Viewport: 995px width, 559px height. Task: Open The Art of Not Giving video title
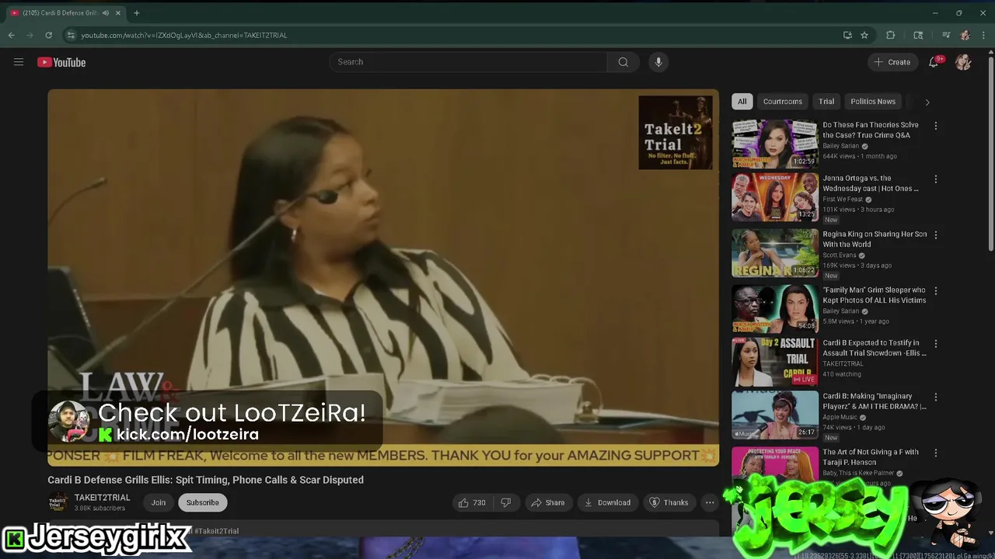pyautogui.click(x=871, y=457)
